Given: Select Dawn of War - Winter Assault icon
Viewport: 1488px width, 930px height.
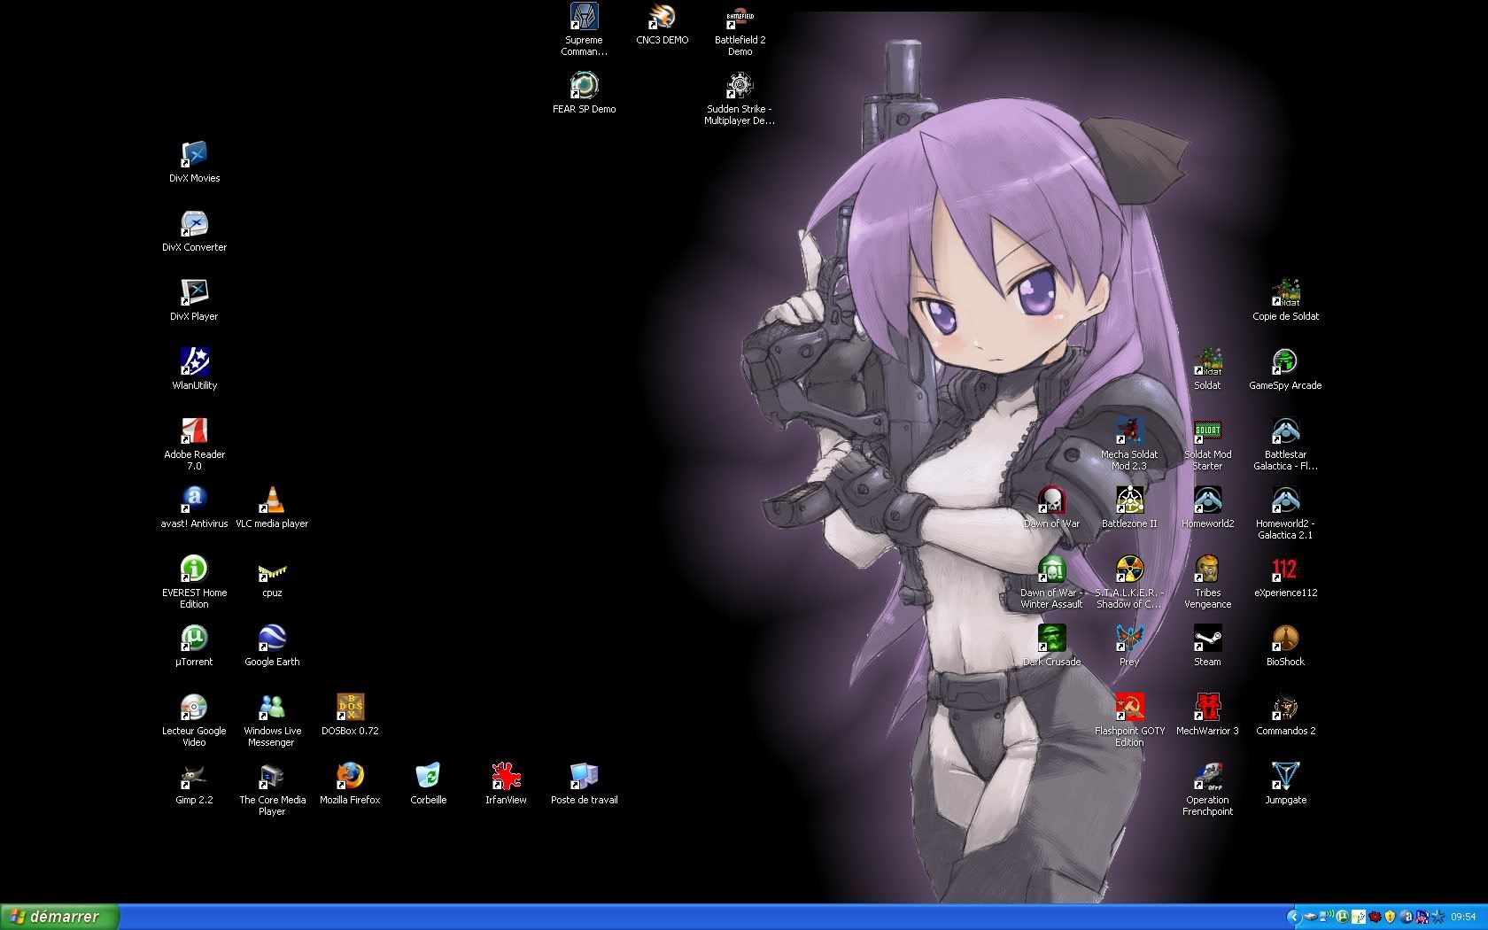Looking at the screenshot, I should click(x=1051, y=569).
